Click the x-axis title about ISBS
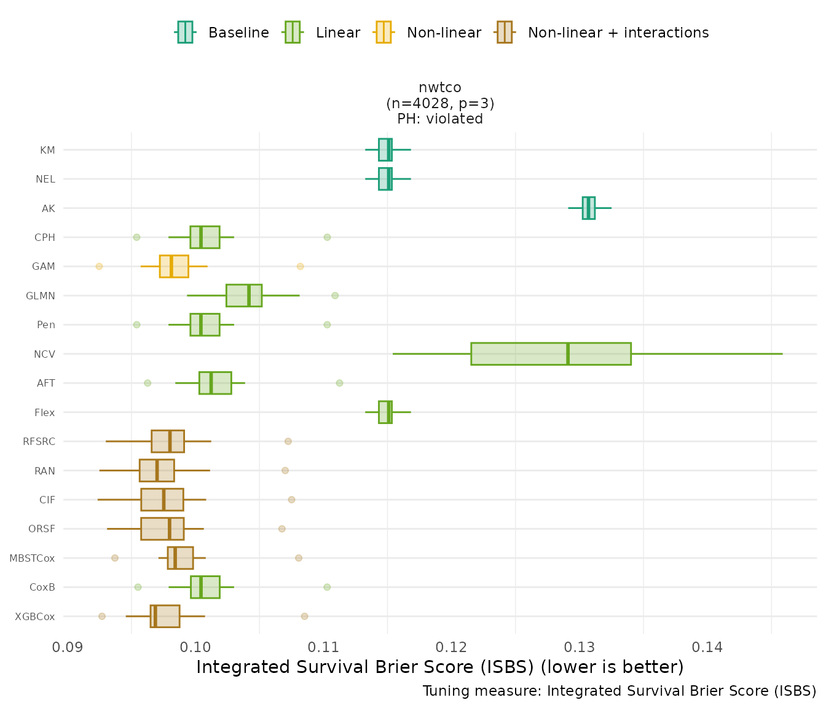 point(439,667)
